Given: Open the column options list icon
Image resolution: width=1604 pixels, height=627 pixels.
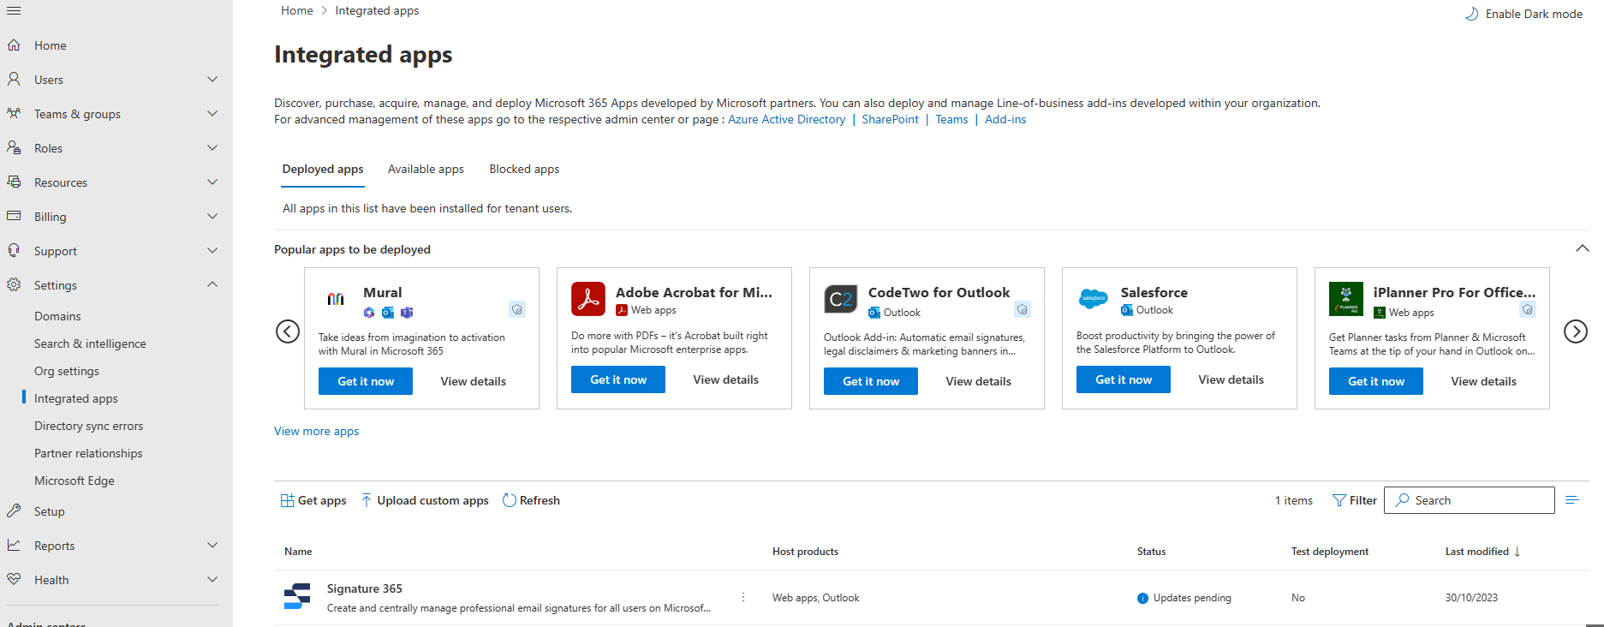Looking at the screenshot, I should [1572, 500].
